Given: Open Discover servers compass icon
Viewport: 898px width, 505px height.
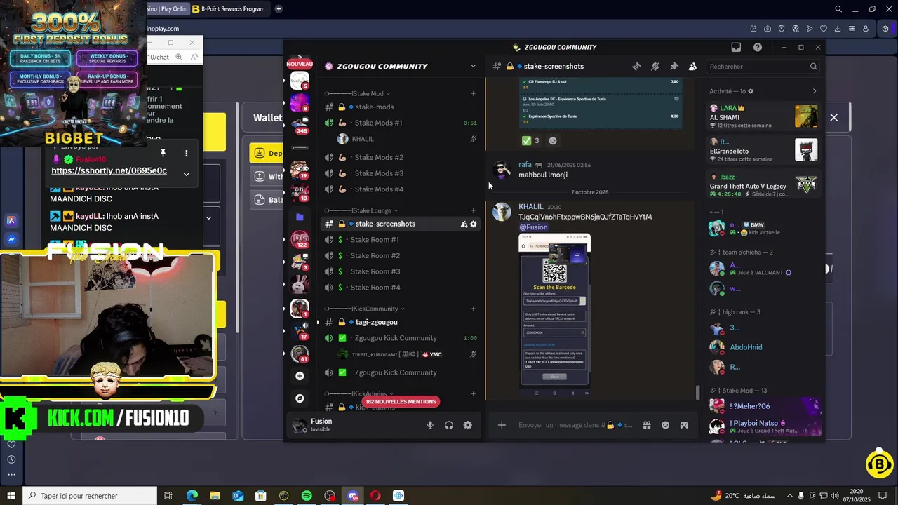Looking at the screenshot, I should (x=300, y=398).
